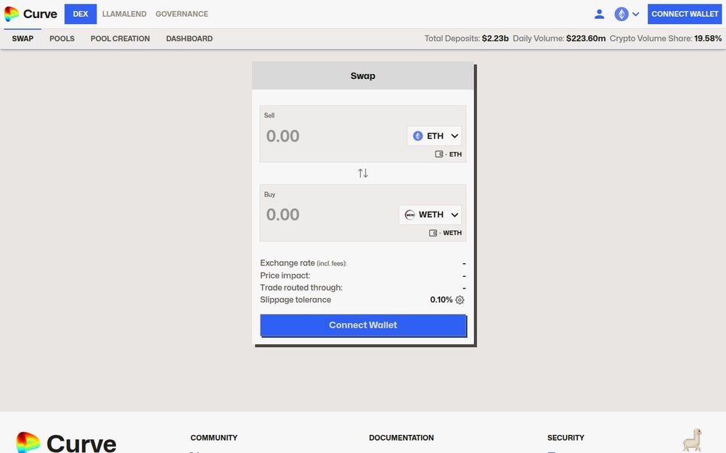Click the Price impact label
The width and height of the screenshot is (726, 453).
[285, 275]
